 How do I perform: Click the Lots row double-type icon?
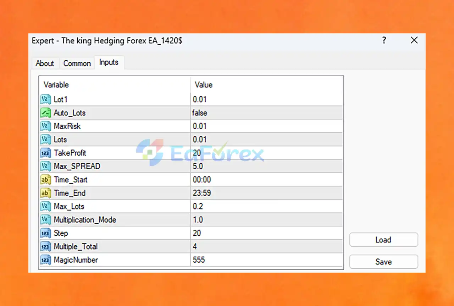(46, 140)
